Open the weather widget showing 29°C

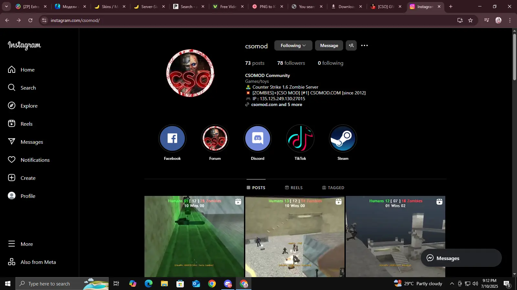click(x=418, y=284)
